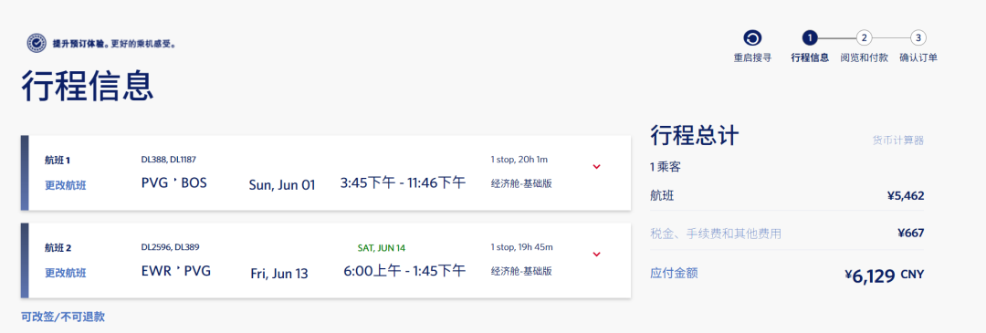This screenshot has width=986, height=333.
Task: Click 更改航班 link for flight 2
Action: coord(66,274)
